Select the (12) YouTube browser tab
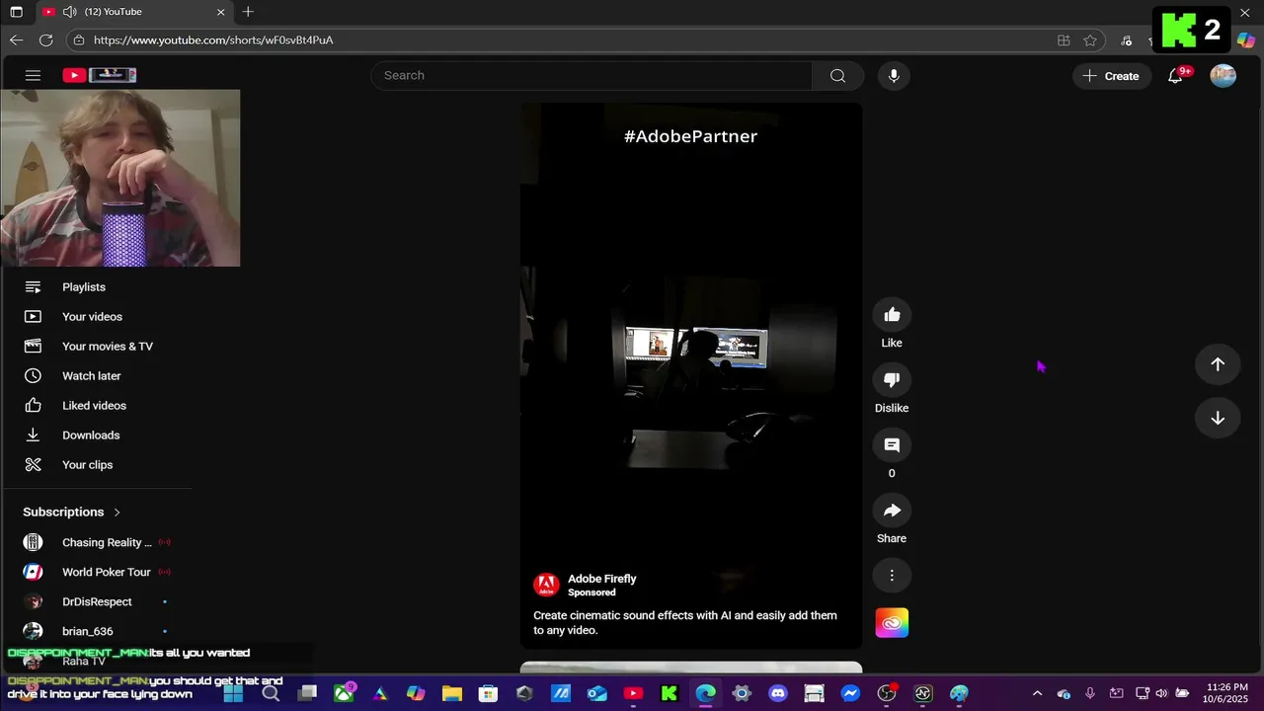 click(133, 12)
